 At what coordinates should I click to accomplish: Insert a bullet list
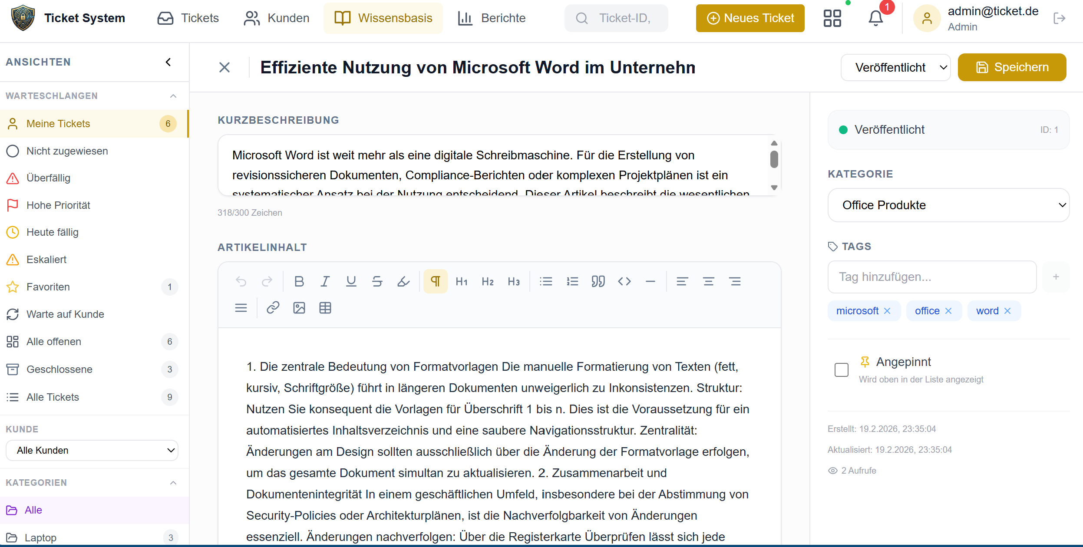pyautogui.click(x=546, y=281)
